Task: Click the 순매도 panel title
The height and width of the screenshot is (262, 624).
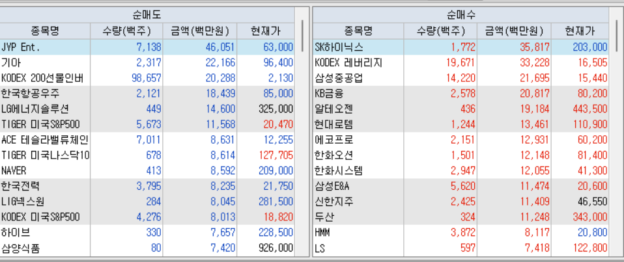Action: [147, 15]
